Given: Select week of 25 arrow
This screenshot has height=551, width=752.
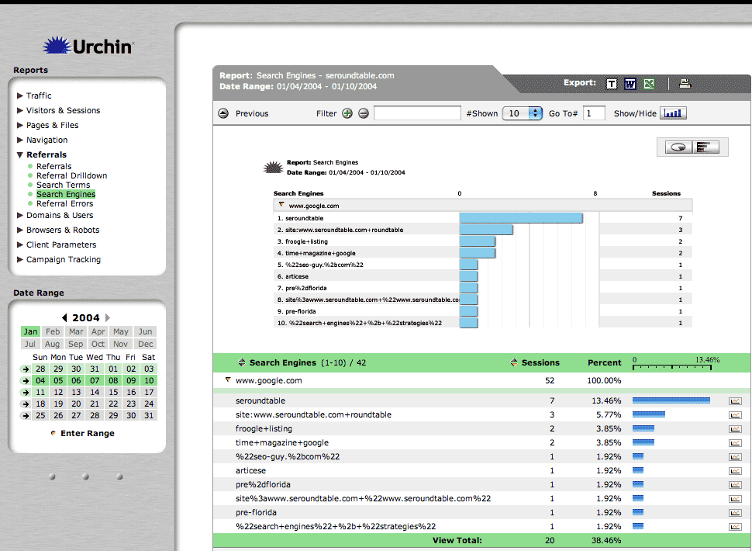Looking at the screenshot, I should click(26, 416).
